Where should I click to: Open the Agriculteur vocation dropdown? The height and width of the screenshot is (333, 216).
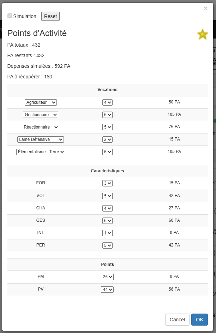41,102
